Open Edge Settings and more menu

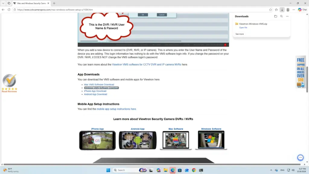tap(294, 9)
